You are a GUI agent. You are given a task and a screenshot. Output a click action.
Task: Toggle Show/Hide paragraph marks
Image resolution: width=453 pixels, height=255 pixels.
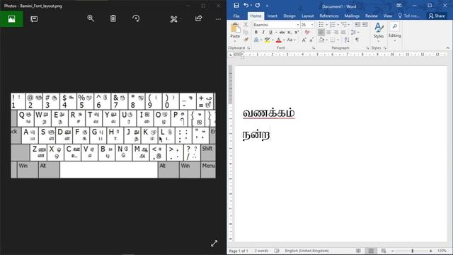coord(357,40)
